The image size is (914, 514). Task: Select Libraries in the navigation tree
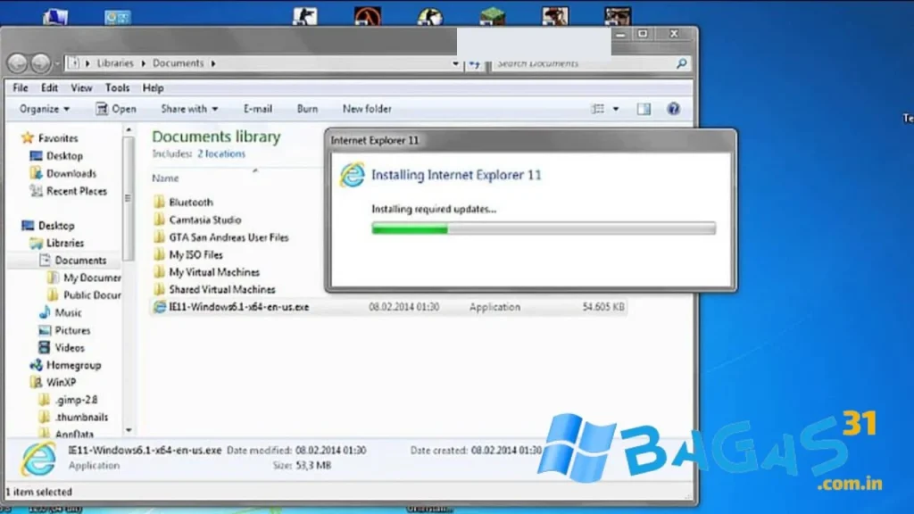(64, 243)
